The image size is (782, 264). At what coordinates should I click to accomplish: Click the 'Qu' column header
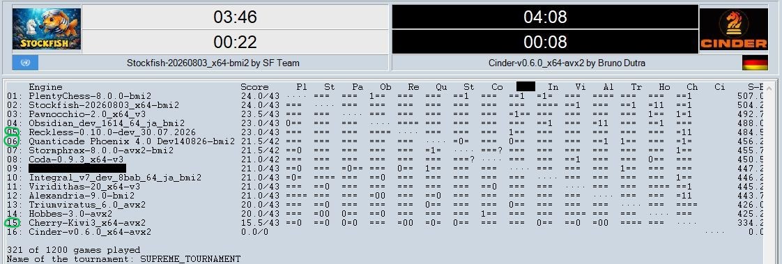pos(441,87)
